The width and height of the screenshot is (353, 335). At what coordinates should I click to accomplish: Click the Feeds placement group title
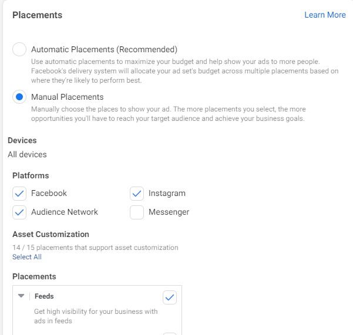[44, 296]
